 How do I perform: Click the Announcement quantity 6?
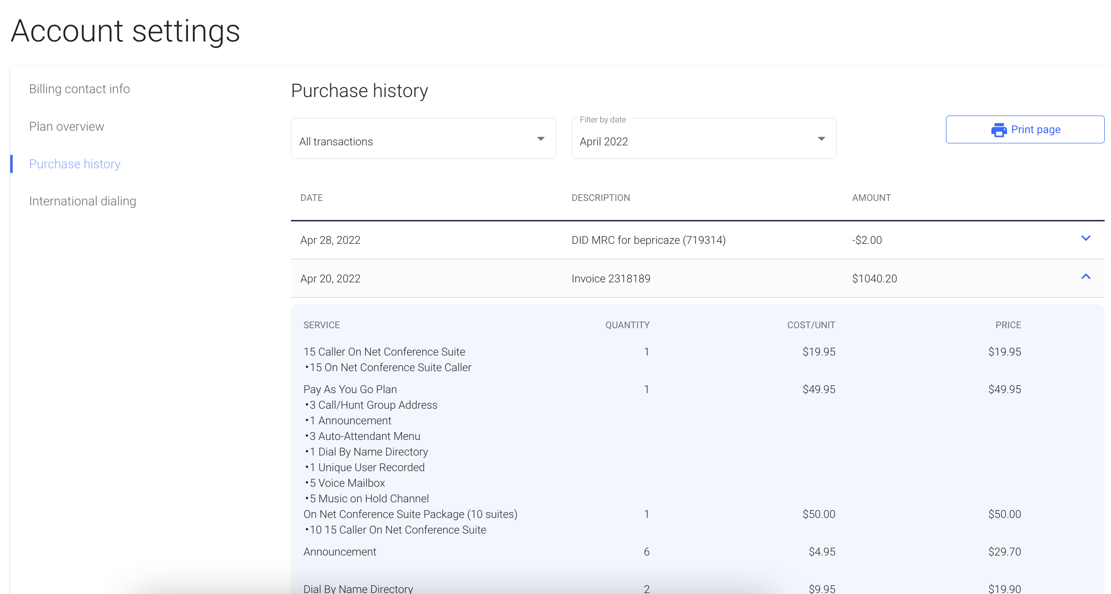pyautogui.click(x=647, y=552)
